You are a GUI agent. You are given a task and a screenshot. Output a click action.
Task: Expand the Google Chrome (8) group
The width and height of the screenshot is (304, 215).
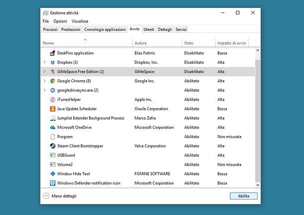(x=44, y=81)
